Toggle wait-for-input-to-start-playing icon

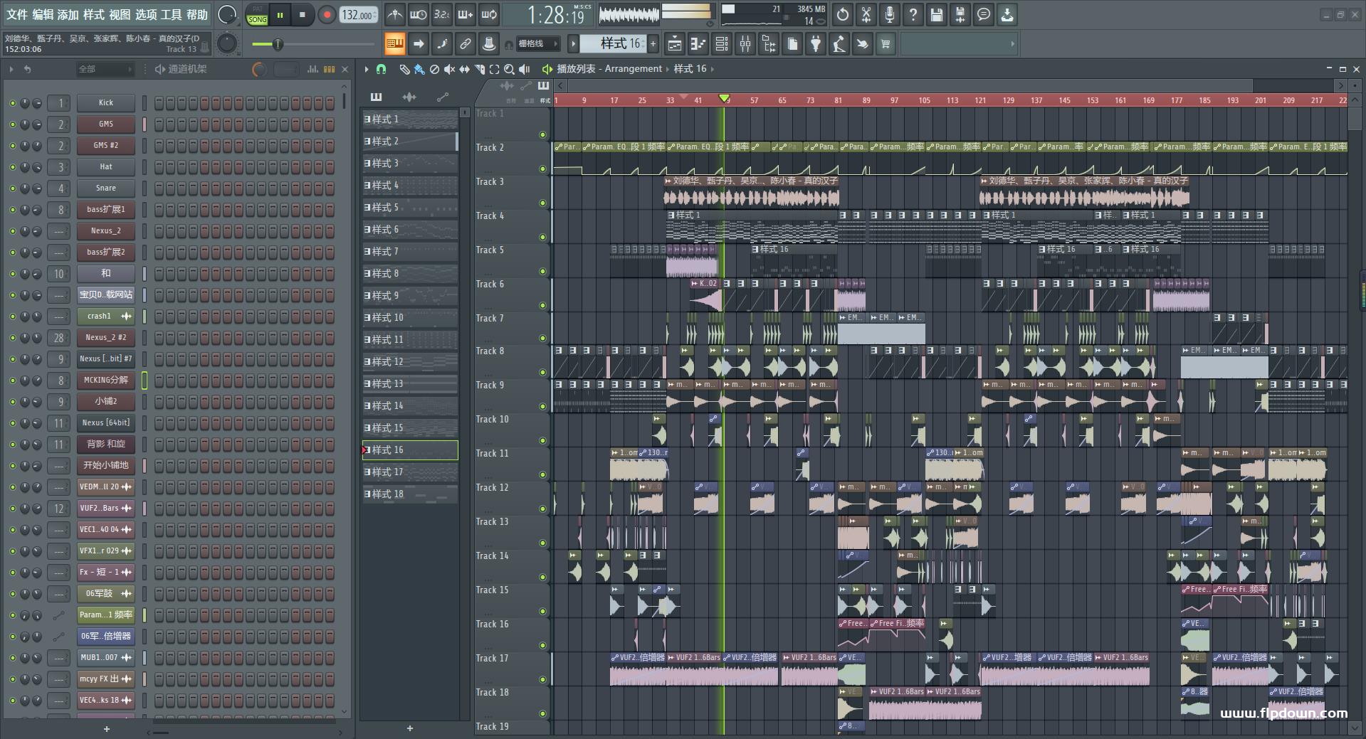(x=418, y=14)
